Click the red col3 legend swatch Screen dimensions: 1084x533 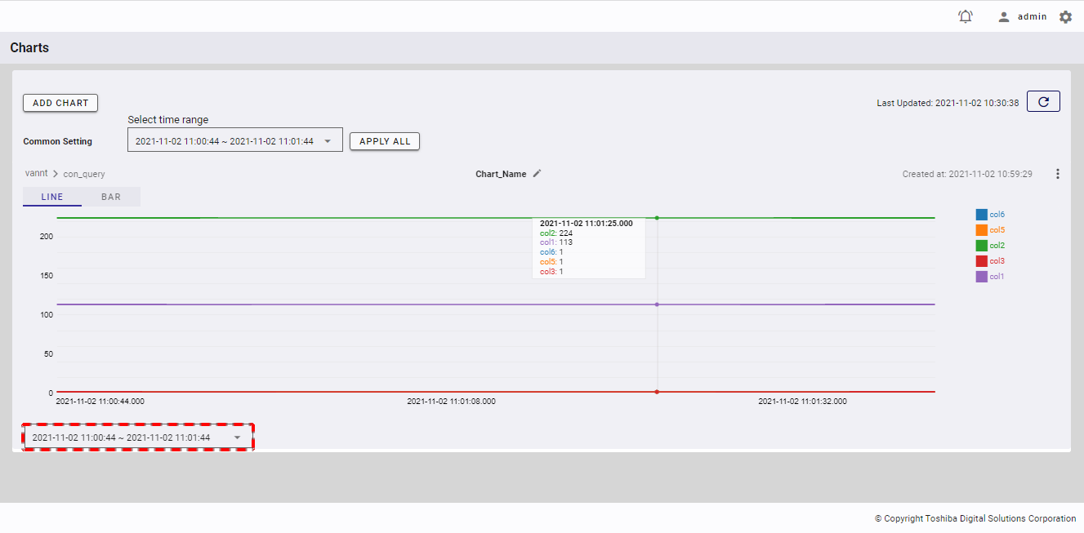[x=981, y=261]
